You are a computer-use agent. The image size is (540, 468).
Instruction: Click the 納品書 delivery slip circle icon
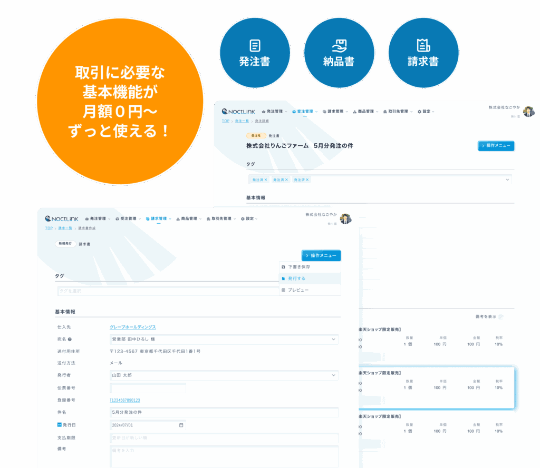click(339, 53)
